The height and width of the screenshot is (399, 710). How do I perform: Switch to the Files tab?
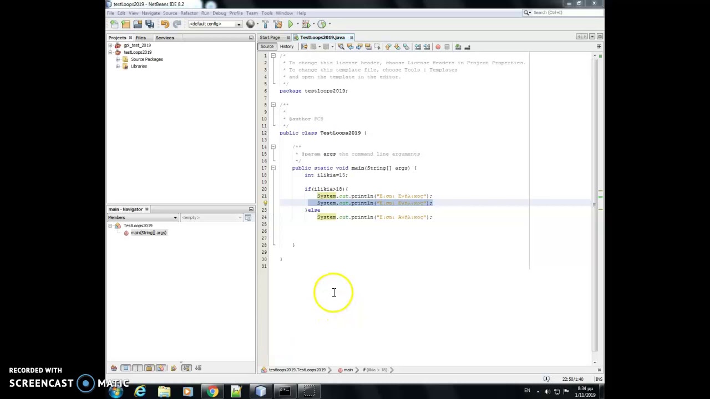[140, 38]
